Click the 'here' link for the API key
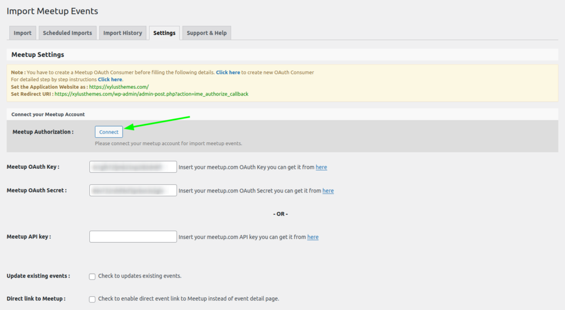This screenshot has width=565, height=310. pos(313,237)
